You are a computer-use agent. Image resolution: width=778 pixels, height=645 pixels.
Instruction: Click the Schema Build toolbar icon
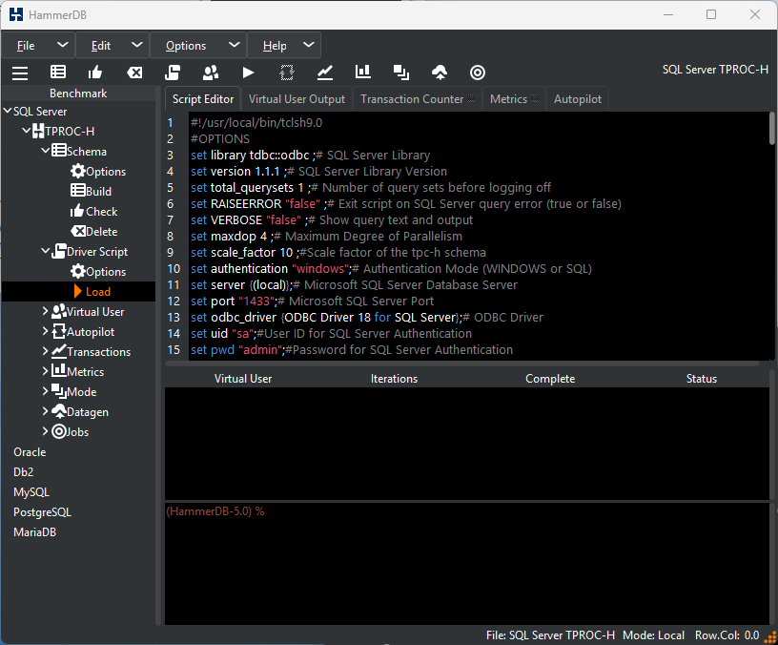(58, 73)
